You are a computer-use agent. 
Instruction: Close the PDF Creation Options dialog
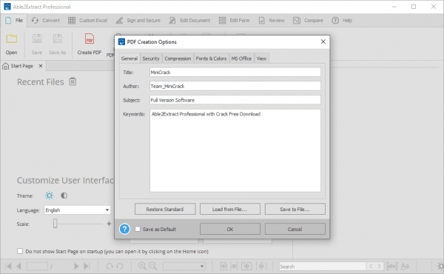click(323, 41)
